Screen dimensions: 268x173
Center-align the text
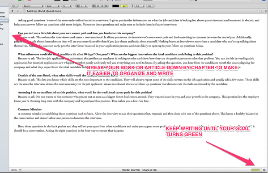tap(98, 6)
